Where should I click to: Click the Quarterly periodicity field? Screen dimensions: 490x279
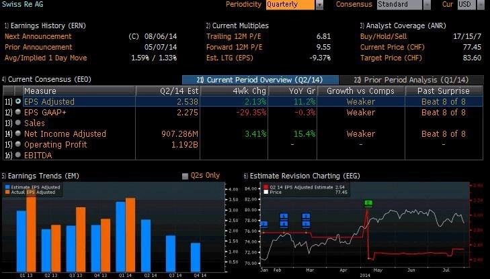[290, 5]
